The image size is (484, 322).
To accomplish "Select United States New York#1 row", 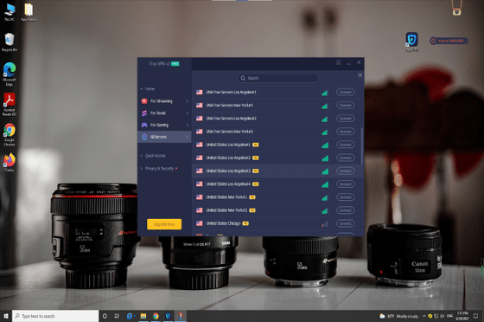I will tap(277, 197).
